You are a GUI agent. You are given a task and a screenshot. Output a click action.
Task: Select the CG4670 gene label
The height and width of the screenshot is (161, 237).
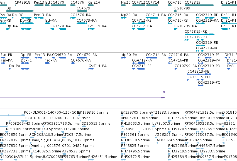coord(57,2)
